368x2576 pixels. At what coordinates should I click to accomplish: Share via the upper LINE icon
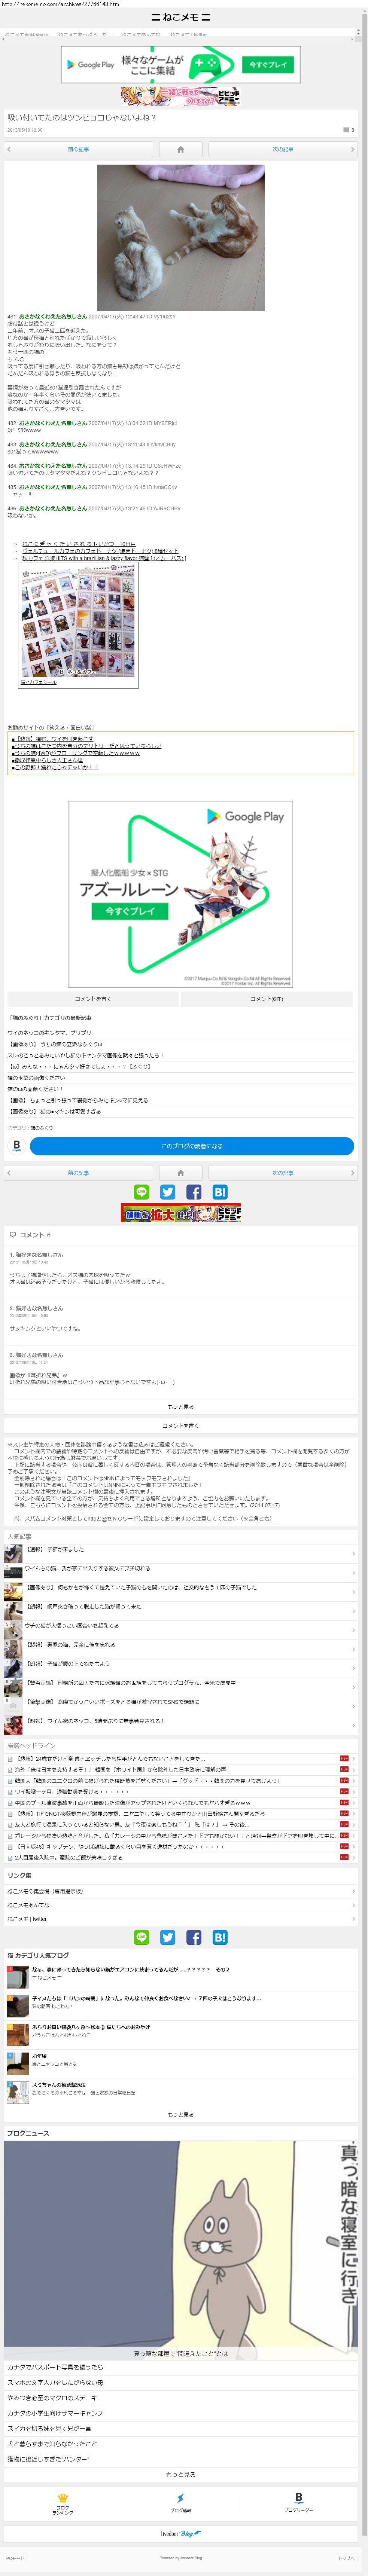pos(141,1192)
